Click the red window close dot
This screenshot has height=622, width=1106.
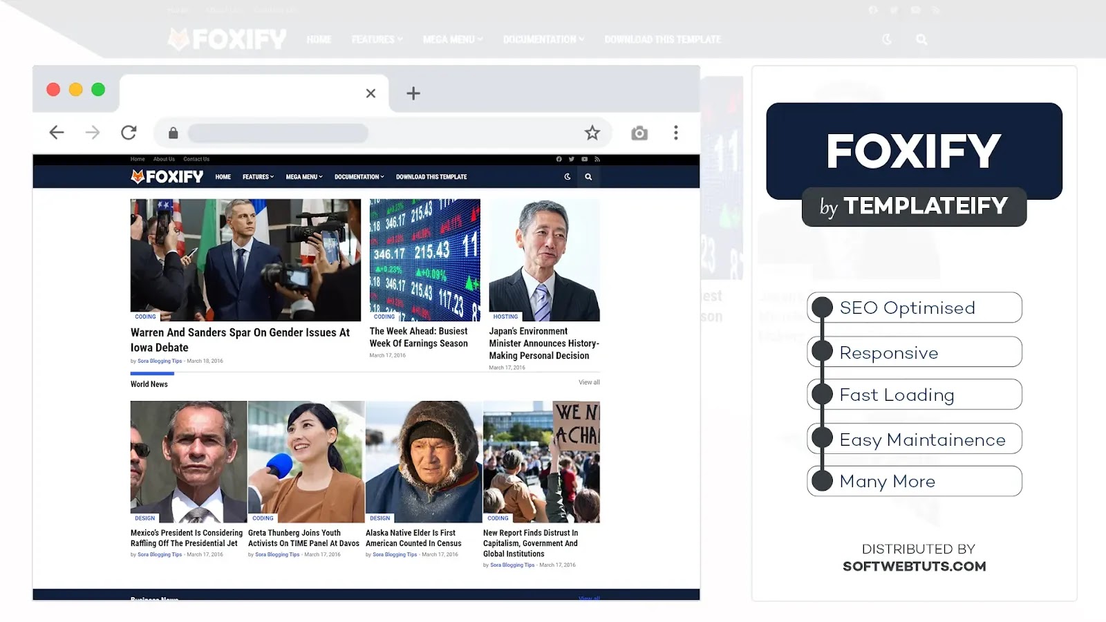pyautogui.click(x=53, y=89)
